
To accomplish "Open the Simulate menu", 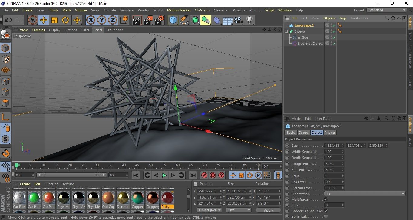I will pos(127,10).
